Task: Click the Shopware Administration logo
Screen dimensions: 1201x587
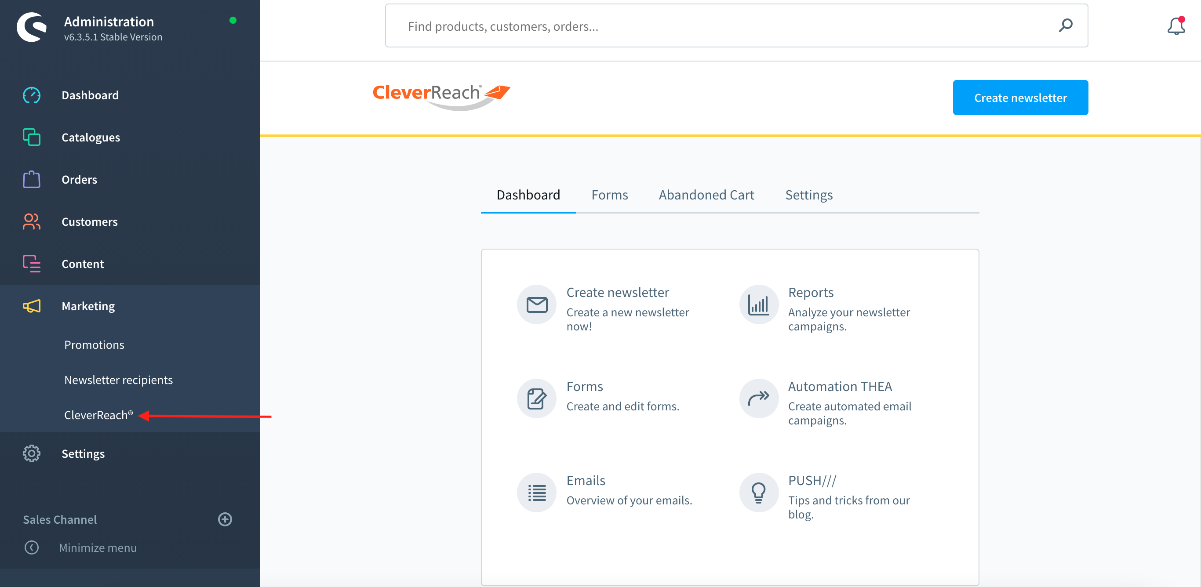Action: click(x=32, y=28)
